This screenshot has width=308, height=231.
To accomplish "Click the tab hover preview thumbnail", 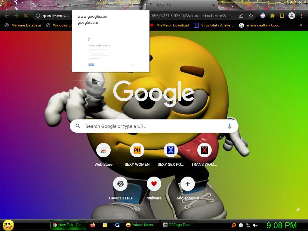I will point(111,41).
